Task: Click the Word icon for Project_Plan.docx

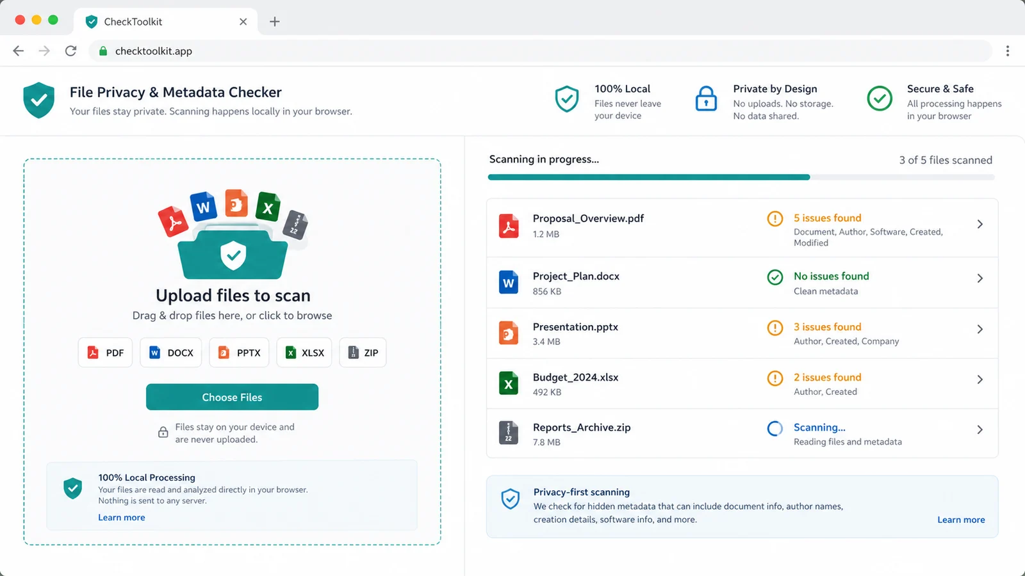Action: tap(509, 282)
